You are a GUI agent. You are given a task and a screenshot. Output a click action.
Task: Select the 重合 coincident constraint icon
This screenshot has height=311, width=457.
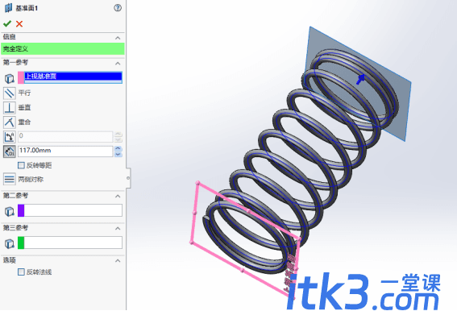click(10, 122)
